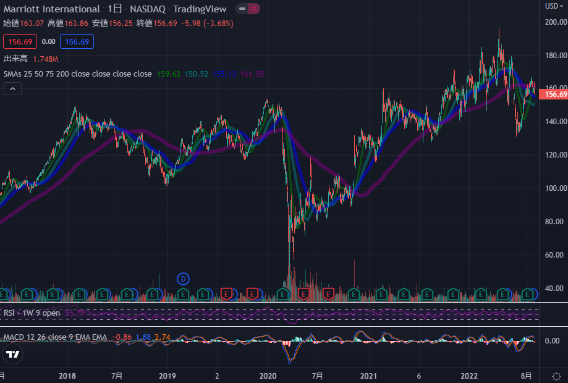
Task: Click the green 159.62 SMA value
Action: pyautogui.click(x=169, y=74)
